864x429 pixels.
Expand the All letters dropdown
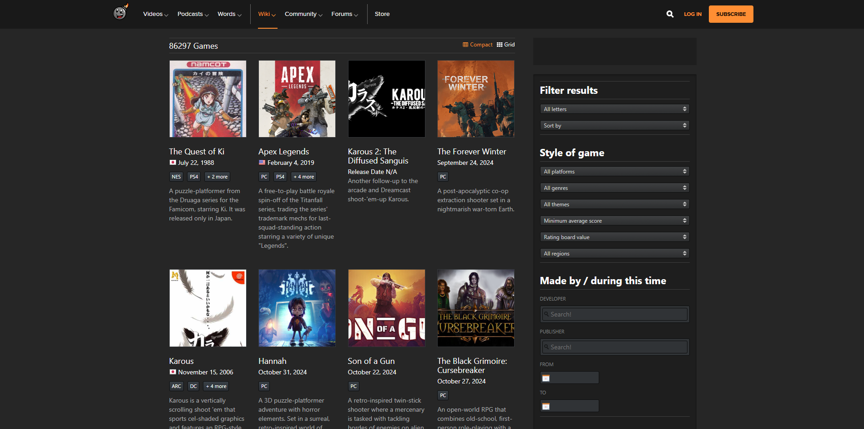[x=615, y=109]
